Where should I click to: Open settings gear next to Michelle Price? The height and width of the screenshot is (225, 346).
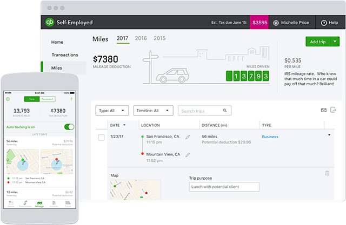[x=276, y=23]
